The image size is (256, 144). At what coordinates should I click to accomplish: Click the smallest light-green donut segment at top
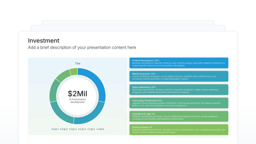click(74, 72)
